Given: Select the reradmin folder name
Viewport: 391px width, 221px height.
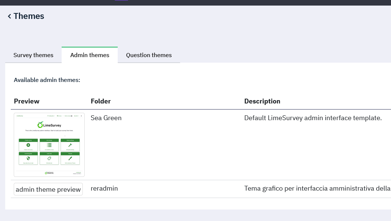Looking at the screenshot, I should 104,188.
